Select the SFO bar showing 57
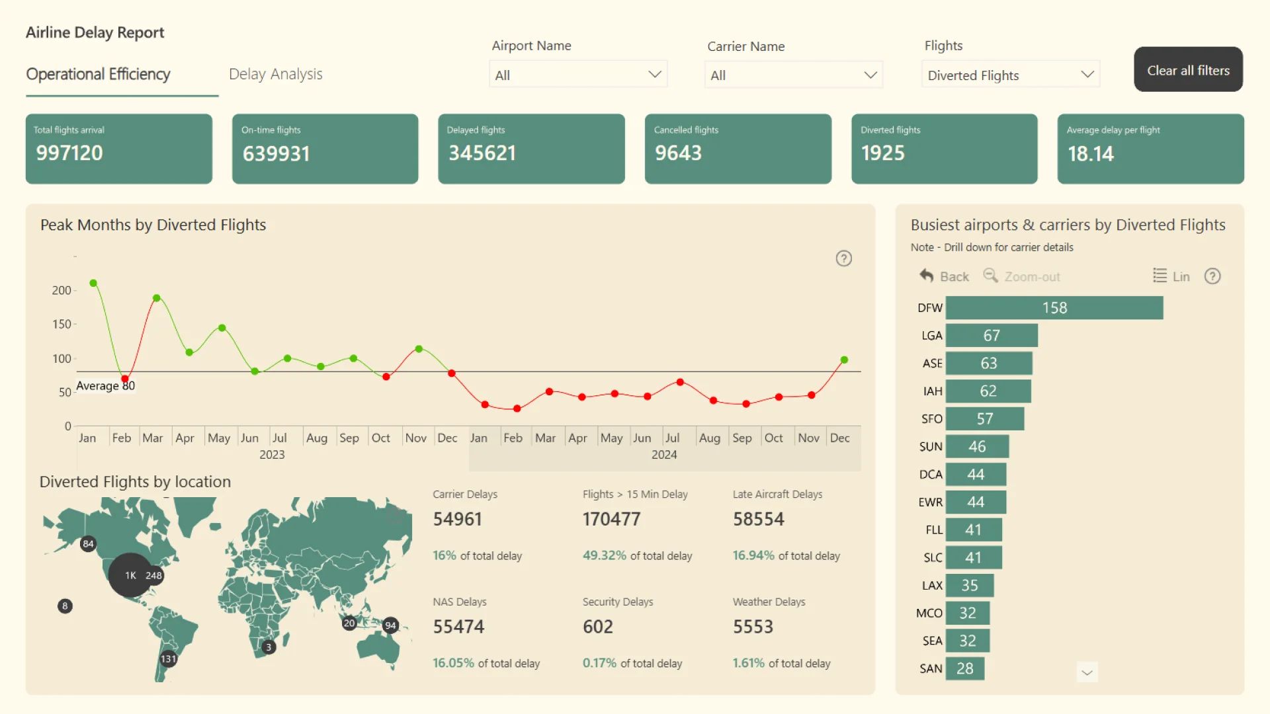Image resolution: width=1270 pixels, height=714 pixels. click(985, 419)
